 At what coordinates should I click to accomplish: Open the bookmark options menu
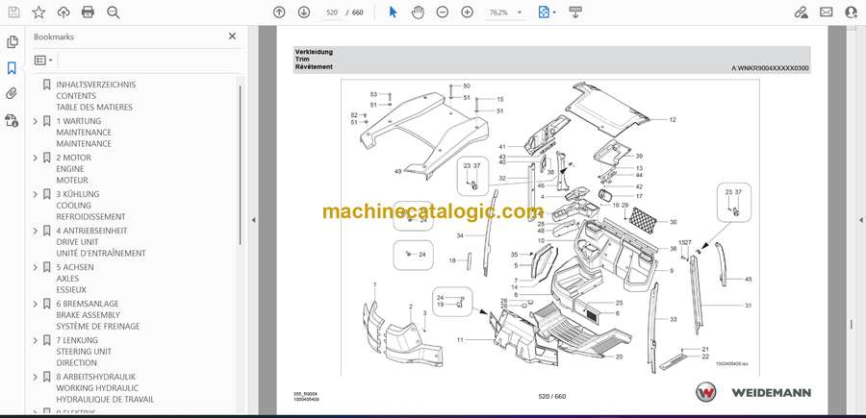click(43, 61)
